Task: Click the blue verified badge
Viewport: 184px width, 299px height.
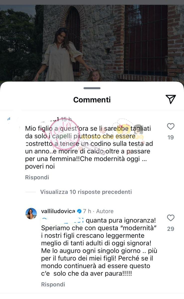Action: click(79, 211)
